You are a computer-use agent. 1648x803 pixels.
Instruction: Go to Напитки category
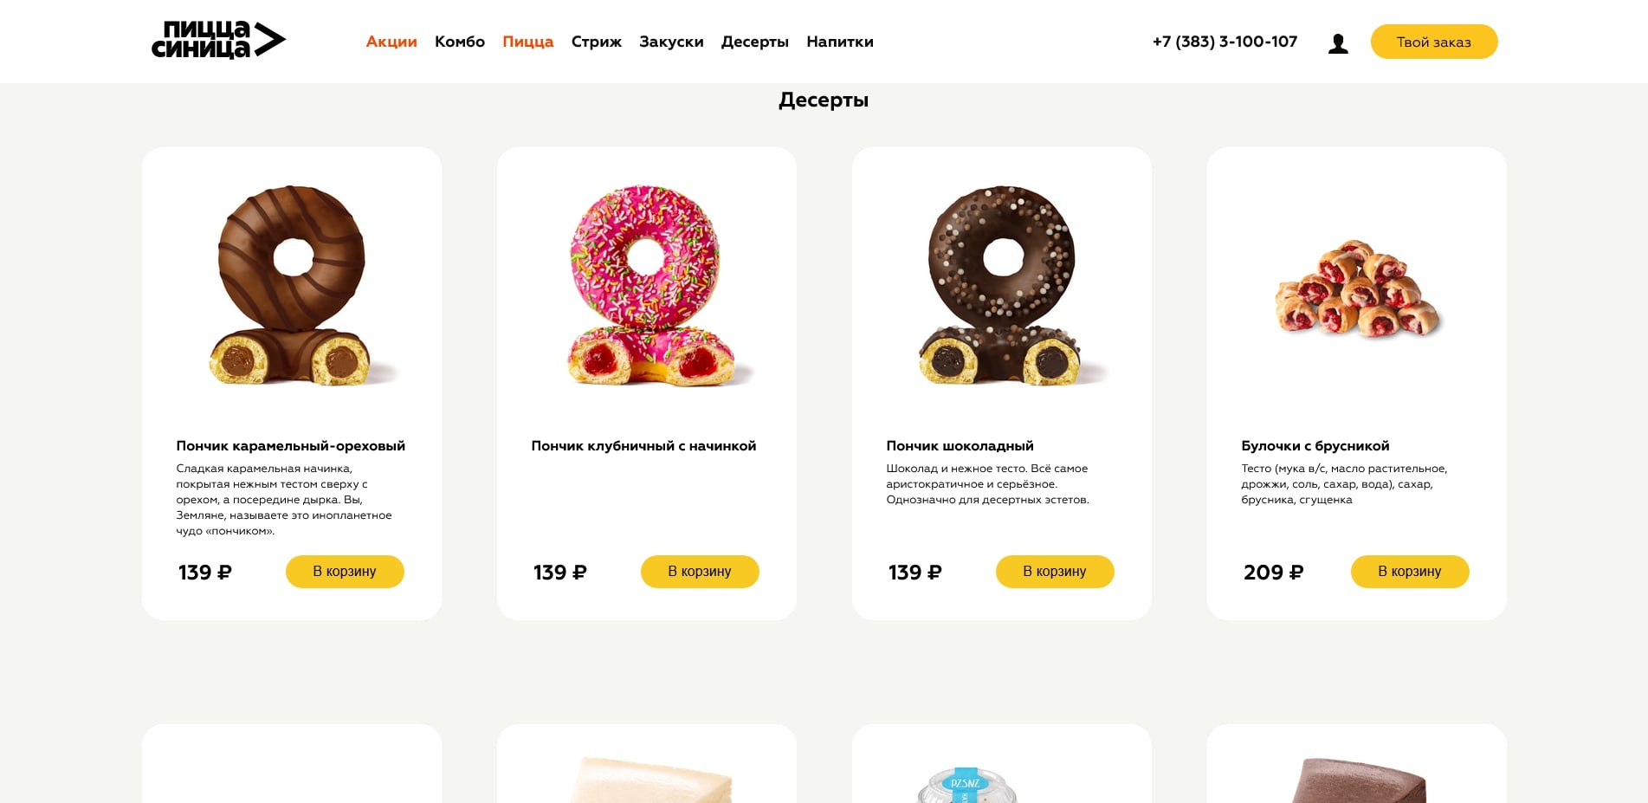(840, 42)
